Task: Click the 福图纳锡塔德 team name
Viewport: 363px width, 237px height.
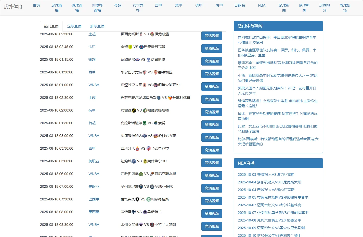Action: 158,110
